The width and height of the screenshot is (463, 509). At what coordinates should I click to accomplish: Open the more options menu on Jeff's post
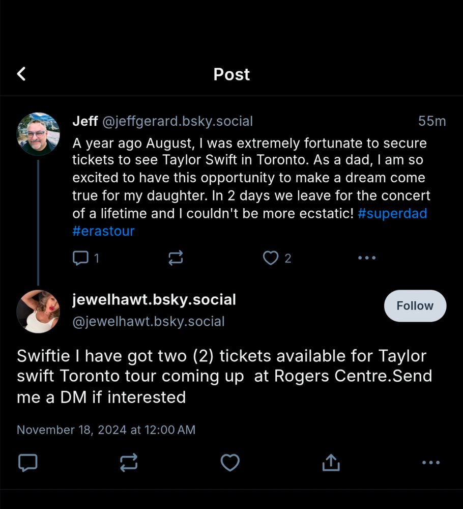pos(367,258)
